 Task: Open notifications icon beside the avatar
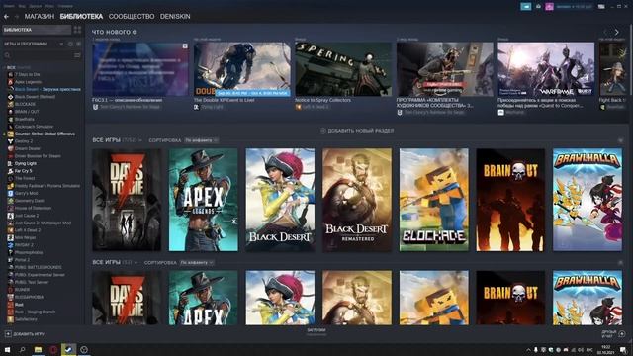538,6
